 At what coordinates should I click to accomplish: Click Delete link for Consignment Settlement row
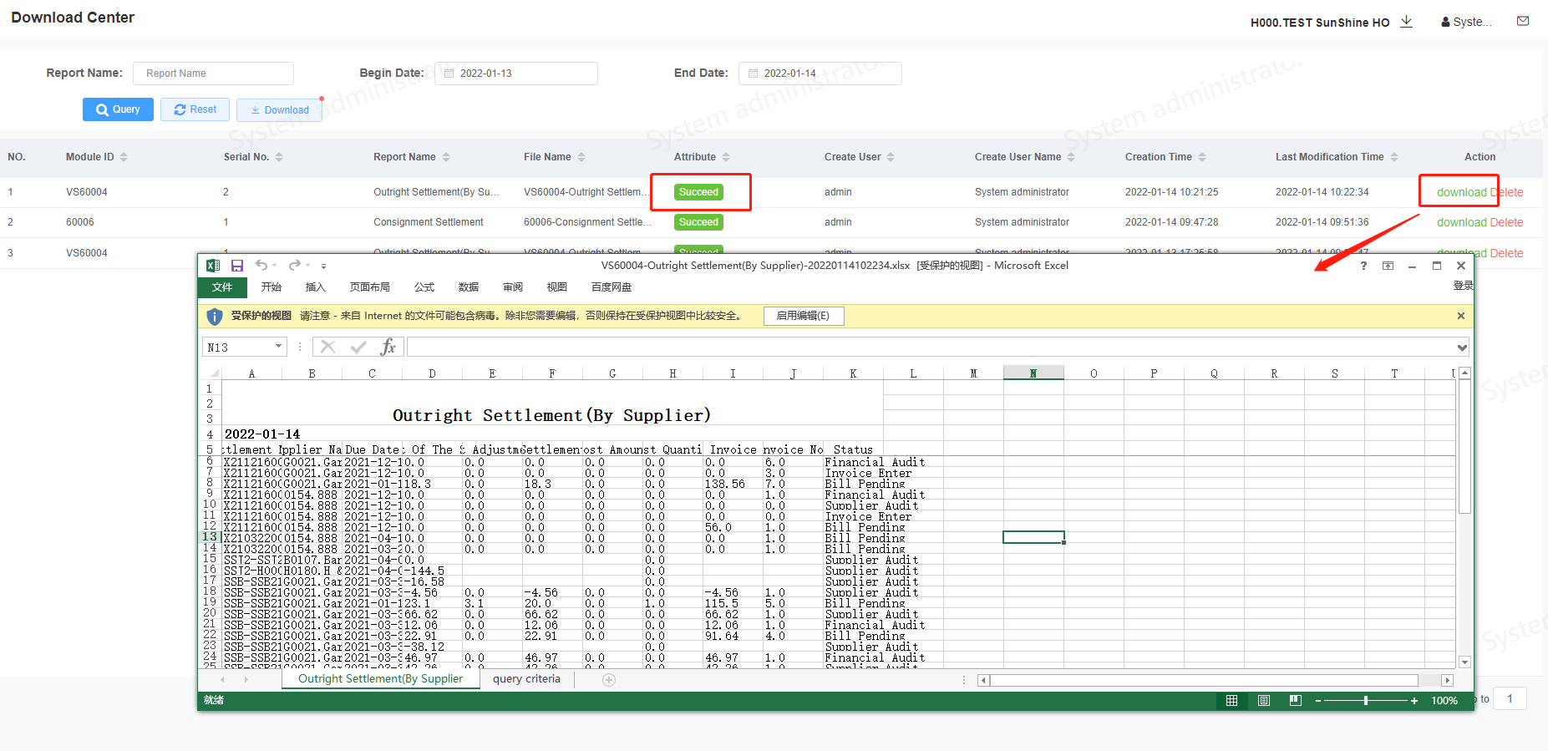pyautogui.click(x=1506, y=222)
